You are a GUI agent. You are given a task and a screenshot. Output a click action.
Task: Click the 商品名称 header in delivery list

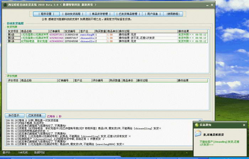[35, 31]
